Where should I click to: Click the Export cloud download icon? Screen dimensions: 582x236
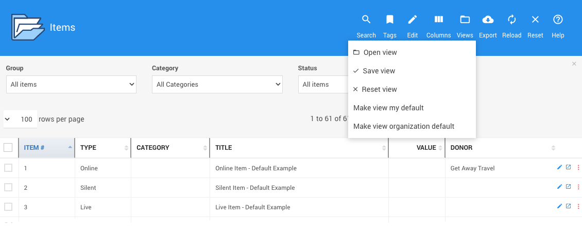487,21
